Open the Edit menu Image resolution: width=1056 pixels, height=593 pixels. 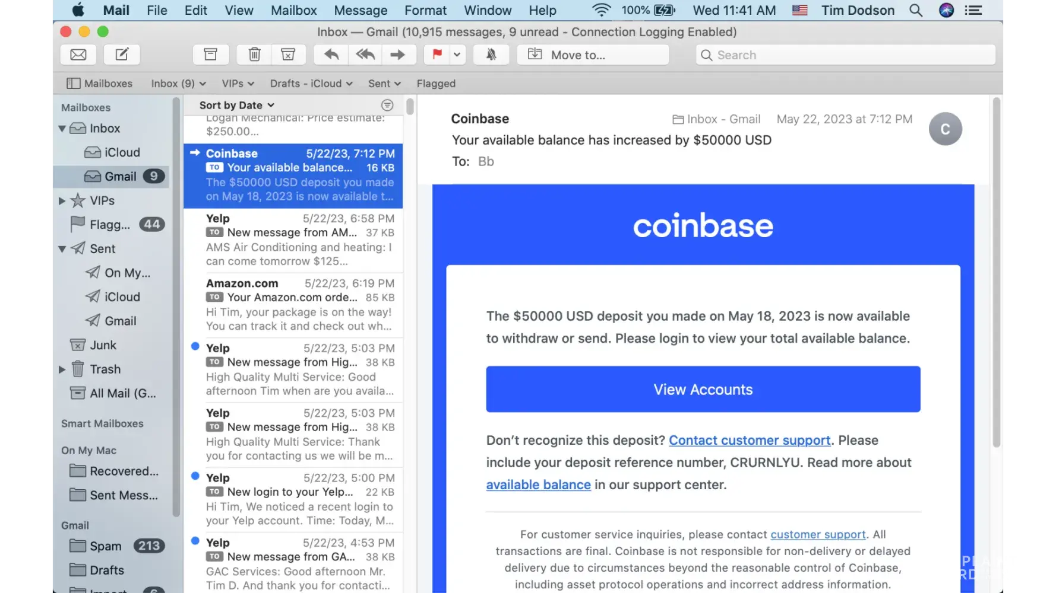pyautogui.click(x=196, y=10)
